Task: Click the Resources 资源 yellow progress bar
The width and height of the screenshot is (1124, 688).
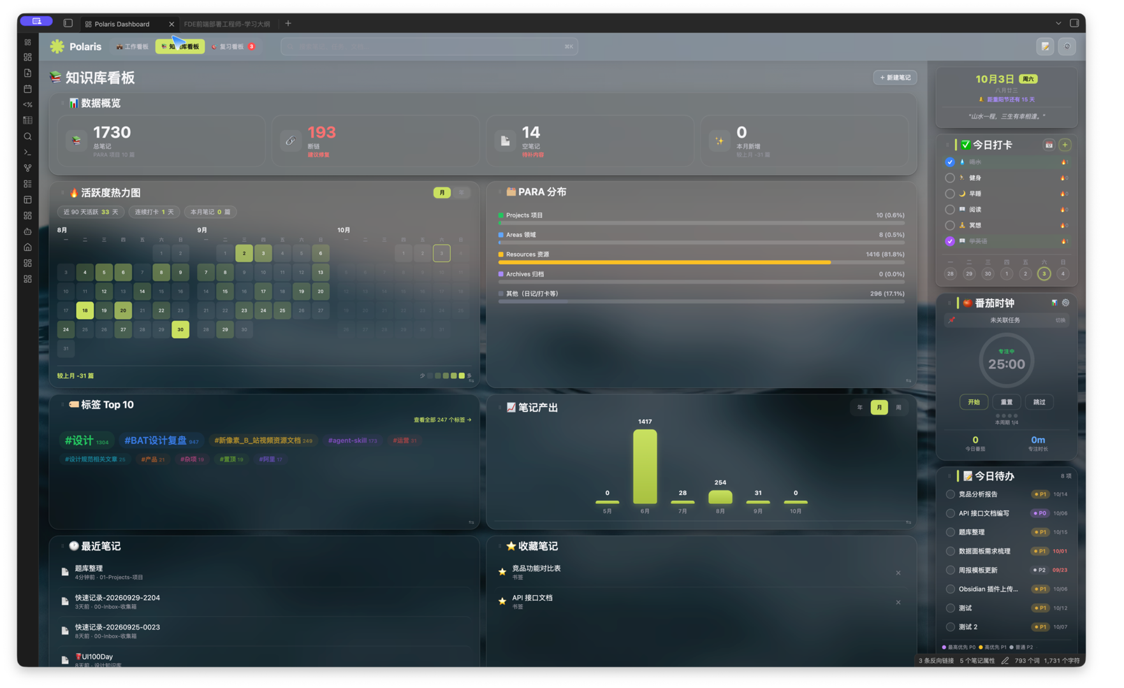Action: click(x=664, y=262)
